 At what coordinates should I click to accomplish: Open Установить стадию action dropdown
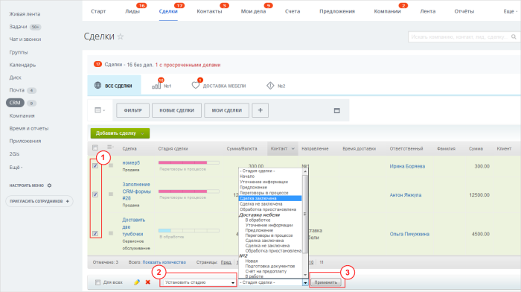pyautogui.click(x=199, y=282)
